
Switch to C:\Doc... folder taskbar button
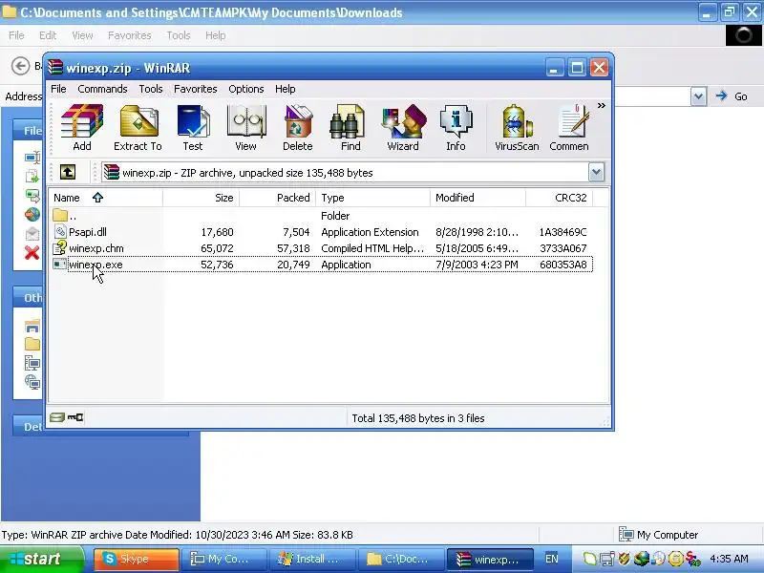(x=400, y=559)
